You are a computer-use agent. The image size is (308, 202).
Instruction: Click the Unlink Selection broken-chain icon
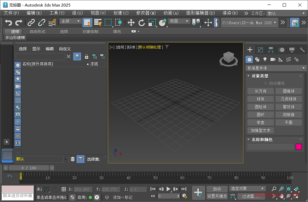(x=42, y=23)
